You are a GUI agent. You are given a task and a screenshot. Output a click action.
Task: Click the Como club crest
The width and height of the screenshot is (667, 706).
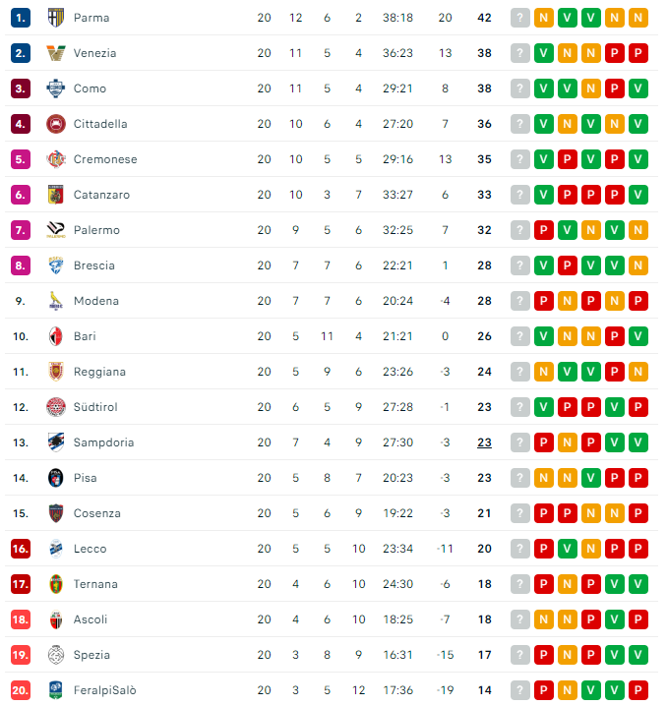click(x=55, y=88)
